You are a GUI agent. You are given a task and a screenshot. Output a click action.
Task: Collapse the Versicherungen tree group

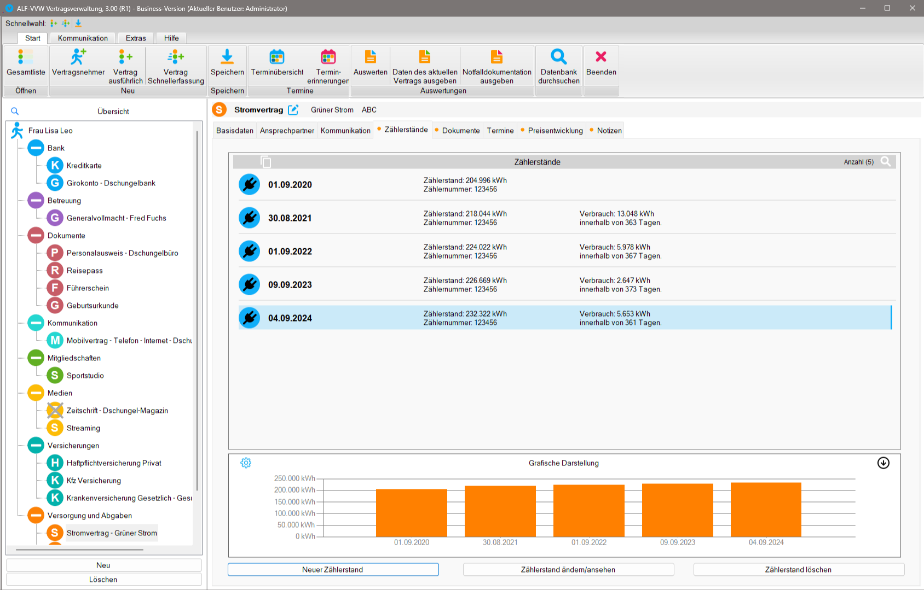point(36,446)
